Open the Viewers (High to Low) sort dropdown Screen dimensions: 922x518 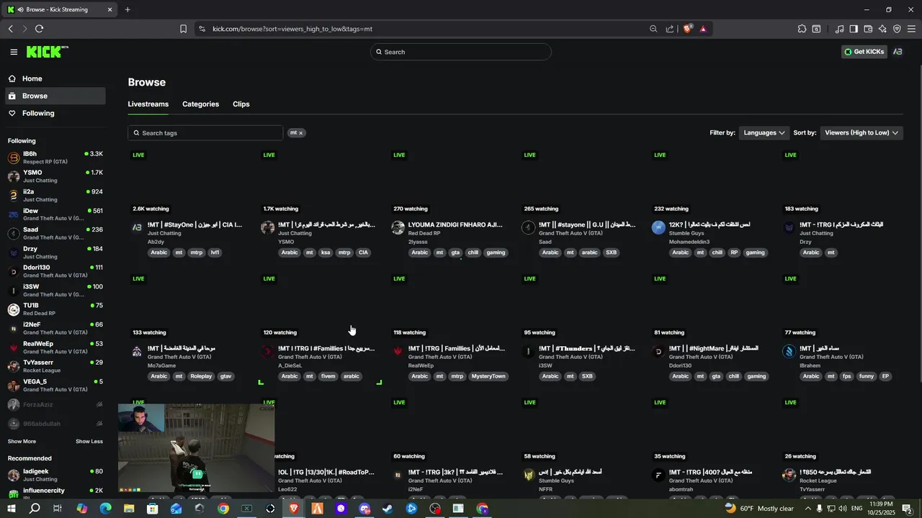[x=861, y=133]
